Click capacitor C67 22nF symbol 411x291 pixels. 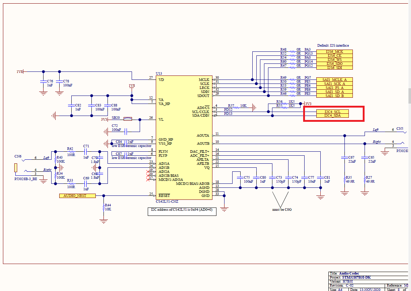tap(344, 157)
